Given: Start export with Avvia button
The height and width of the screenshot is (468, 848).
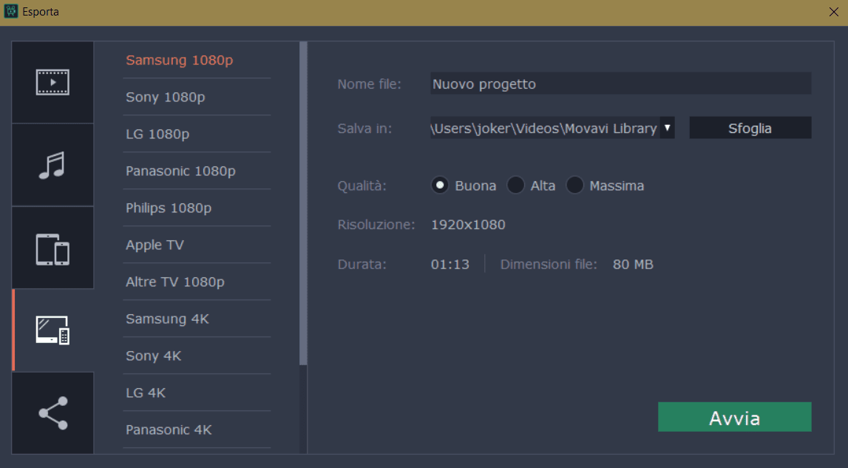Looking at the screenshot, I should 734,418.
